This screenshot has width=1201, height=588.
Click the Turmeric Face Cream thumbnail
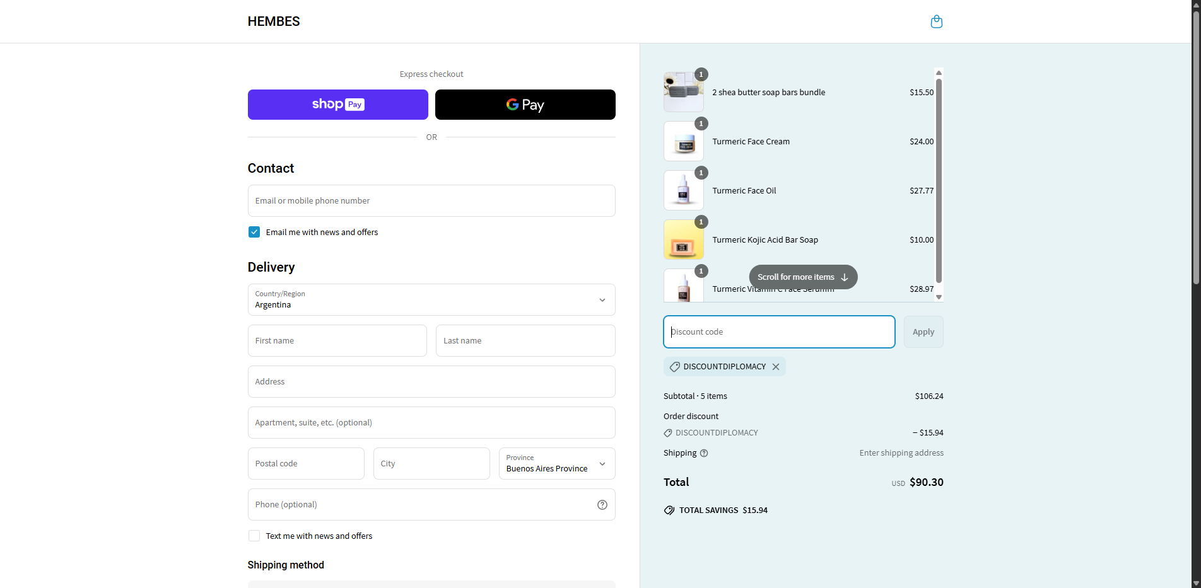684,141
